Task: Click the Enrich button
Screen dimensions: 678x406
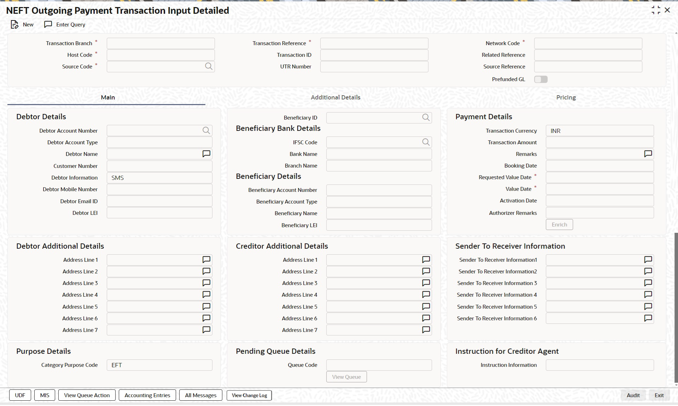Action: [x=559, y=225]
